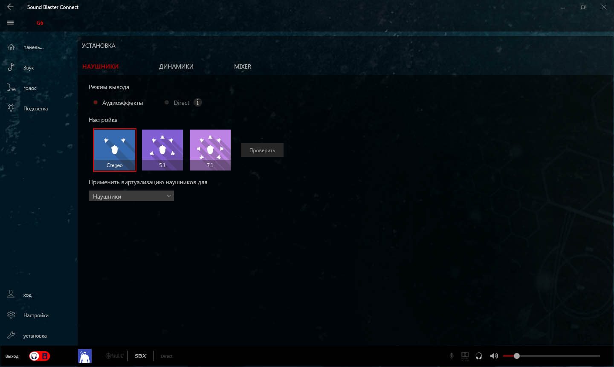
Task: Mute the volume using the speaker icon
Action: point(494,356)
